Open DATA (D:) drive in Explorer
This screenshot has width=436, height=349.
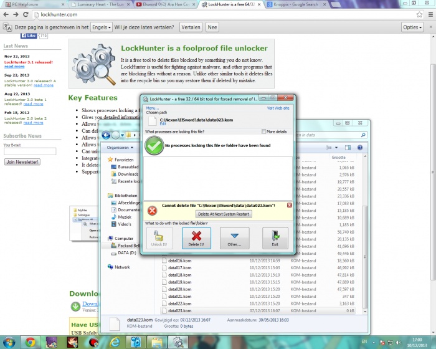pos(127,253)
